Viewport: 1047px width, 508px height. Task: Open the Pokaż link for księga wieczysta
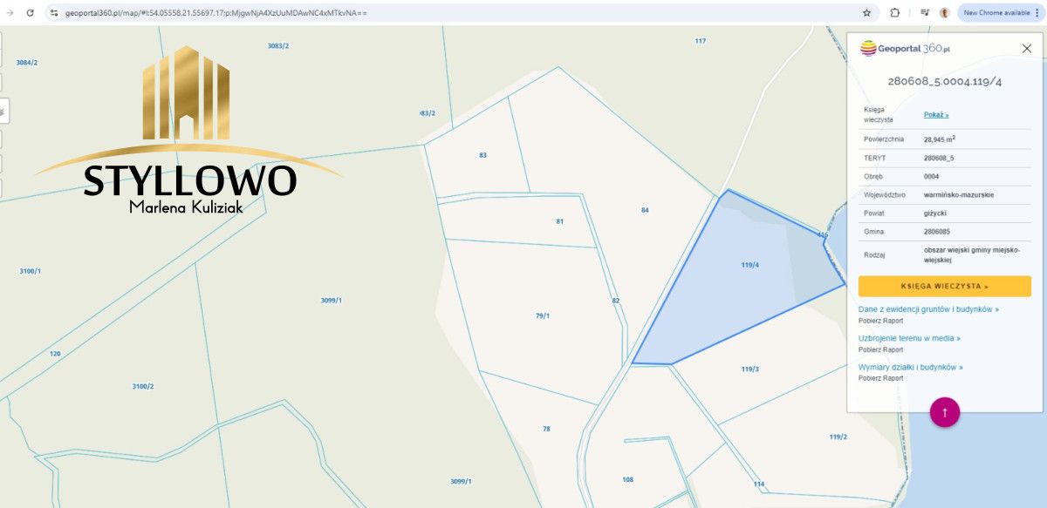(x=934, y=114)
